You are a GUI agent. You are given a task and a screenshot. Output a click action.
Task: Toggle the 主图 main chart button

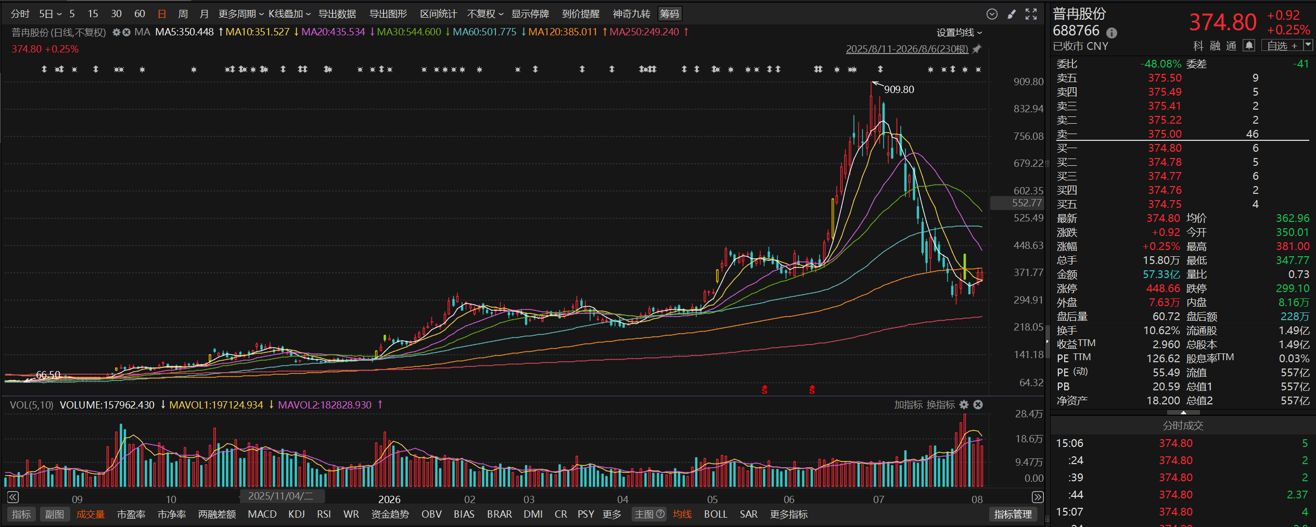[649, 514]
